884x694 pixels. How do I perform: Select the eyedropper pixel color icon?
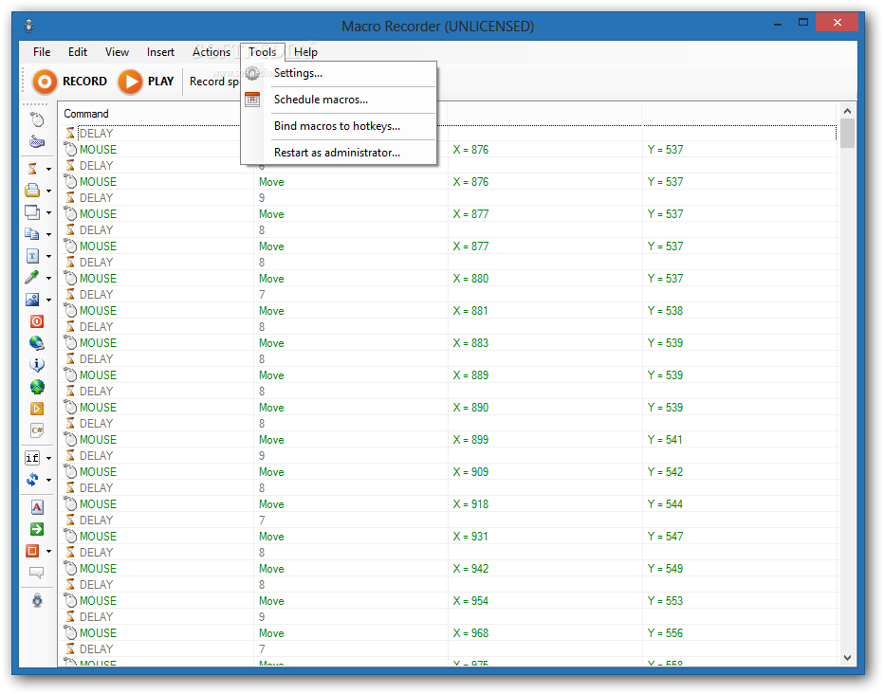click(32, 277)
